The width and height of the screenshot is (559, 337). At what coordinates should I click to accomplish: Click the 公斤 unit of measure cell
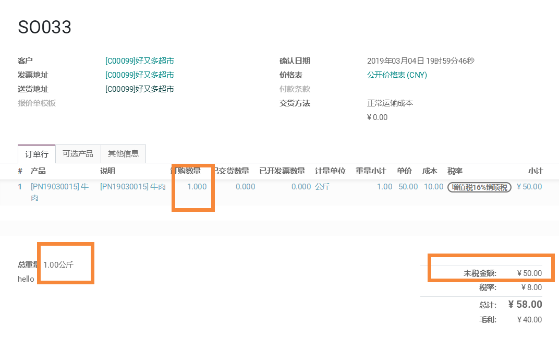323,187
